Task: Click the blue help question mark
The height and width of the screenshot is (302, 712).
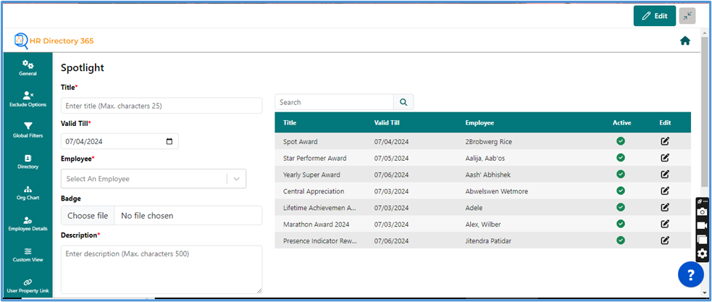Action: click(x=690, y=274)
